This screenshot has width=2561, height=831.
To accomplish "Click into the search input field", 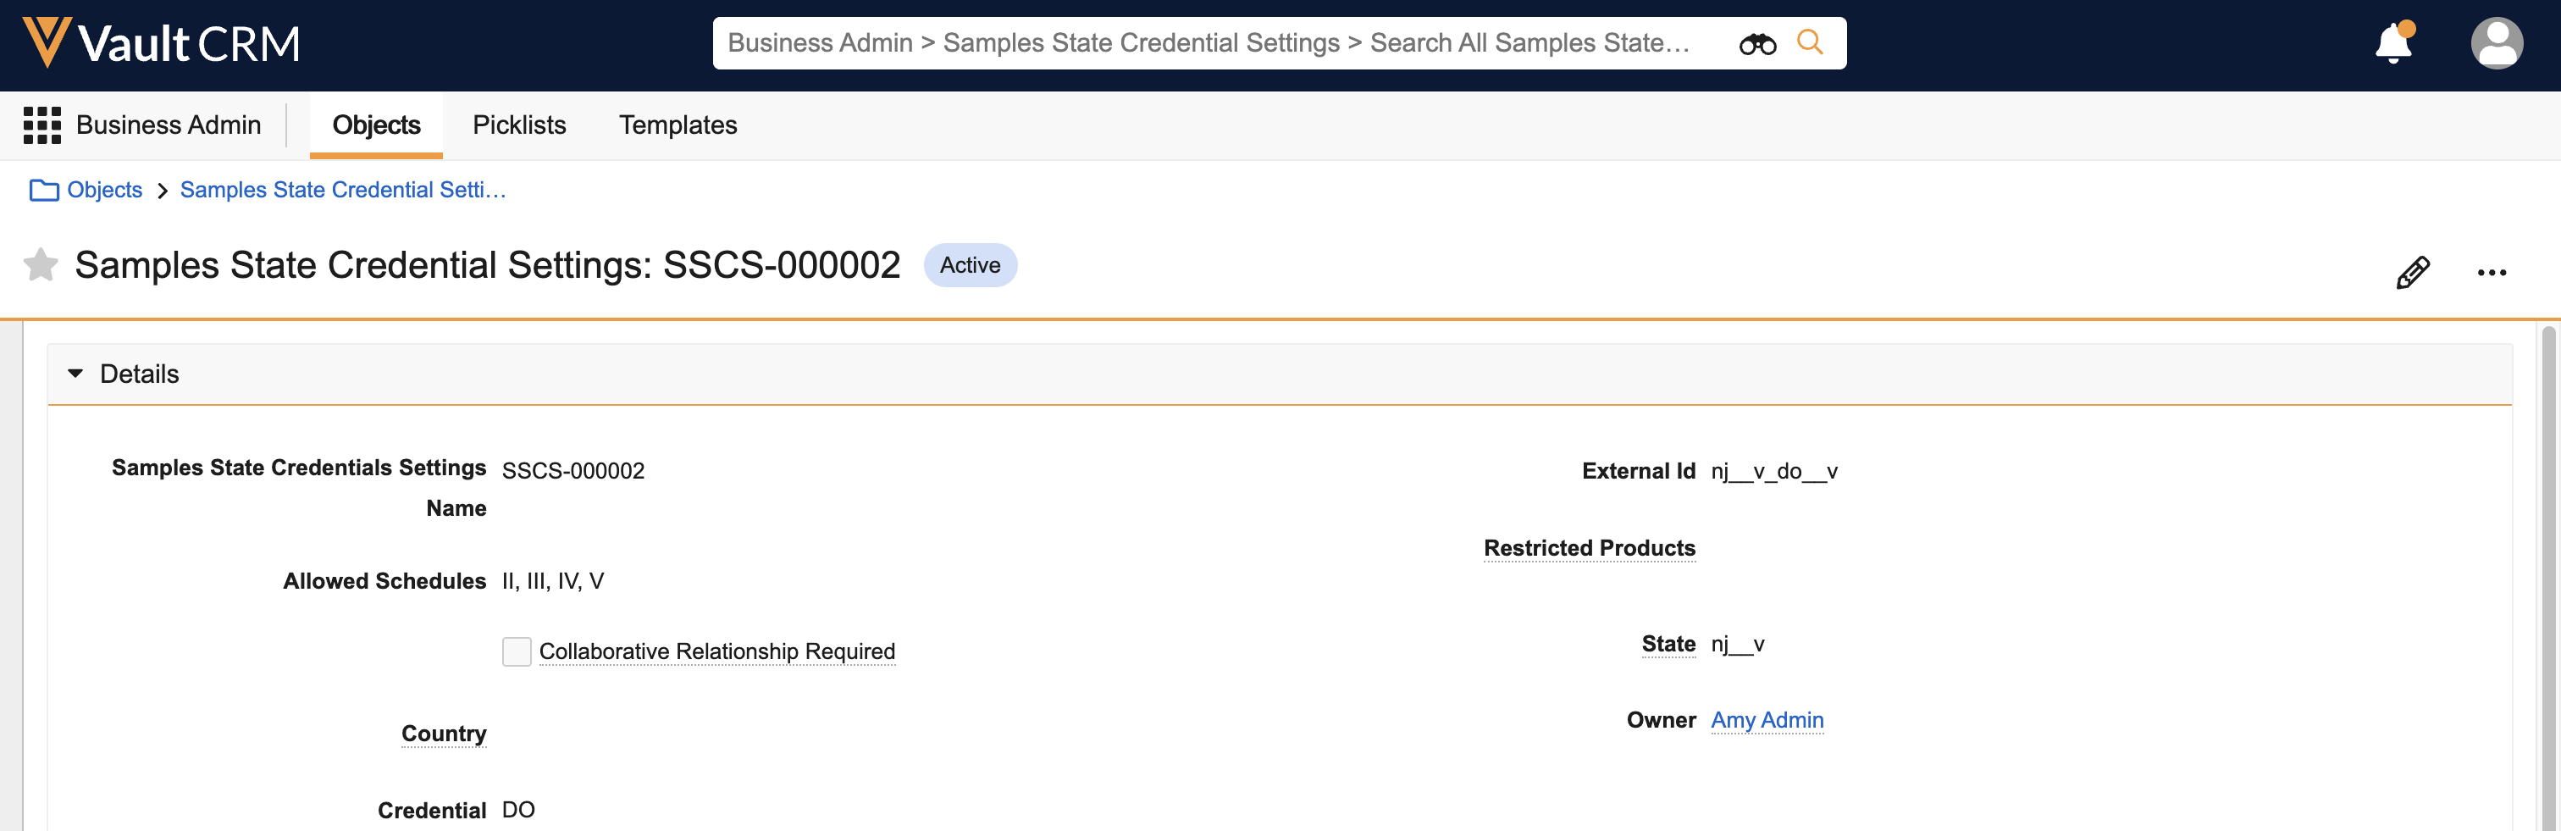I will 1208,44.
